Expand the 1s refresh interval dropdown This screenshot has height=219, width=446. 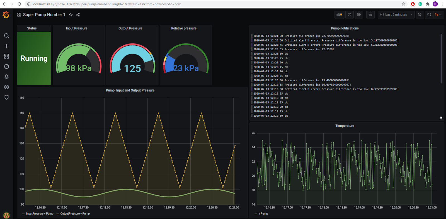click(x=438, y=14)
